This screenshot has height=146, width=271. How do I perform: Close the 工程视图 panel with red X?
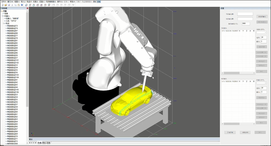[27, 8]
